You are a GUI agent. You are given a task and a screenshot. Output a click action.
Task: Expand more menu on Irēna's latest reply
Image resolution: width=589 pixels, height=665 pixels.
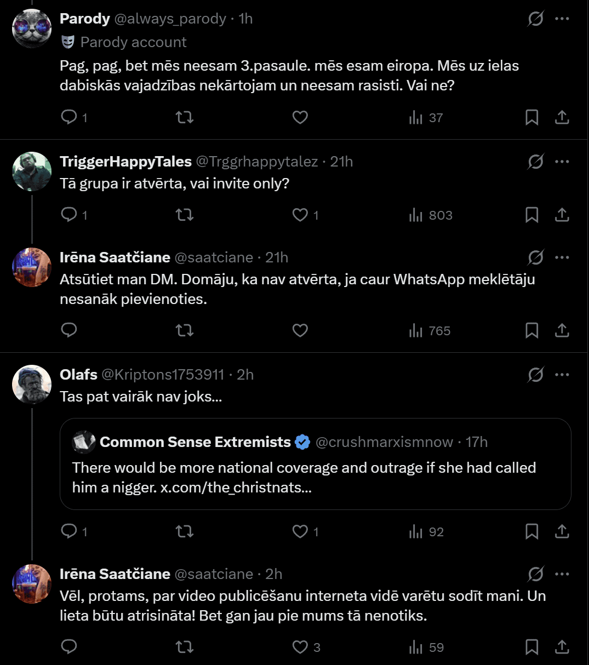[562, 574]
